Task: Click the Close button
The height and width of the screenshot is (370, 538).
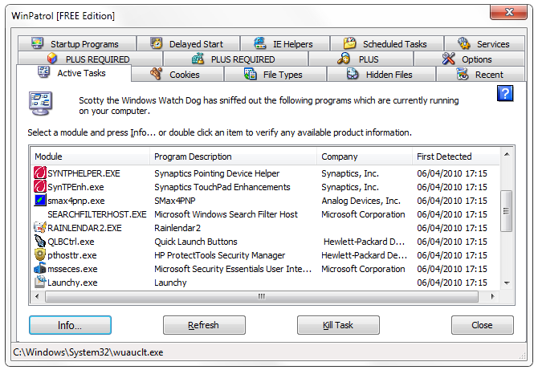Action: coord(483,325)
